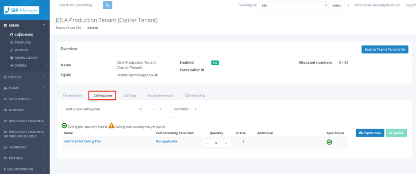Click the license quantity input field
The height and width of the screenshot is (174, 416).
pos(163,109)
